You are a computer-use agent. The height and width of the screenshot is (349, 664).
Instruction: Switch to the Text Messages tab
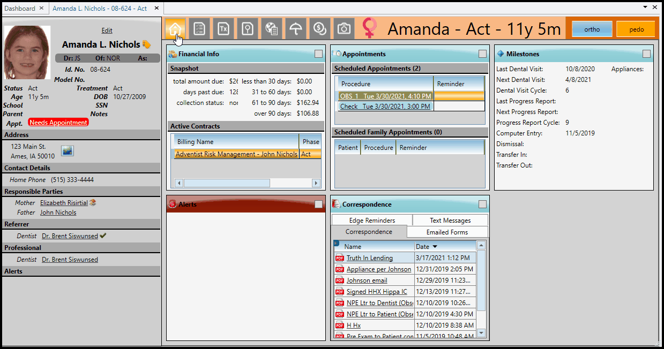(450, 221)
